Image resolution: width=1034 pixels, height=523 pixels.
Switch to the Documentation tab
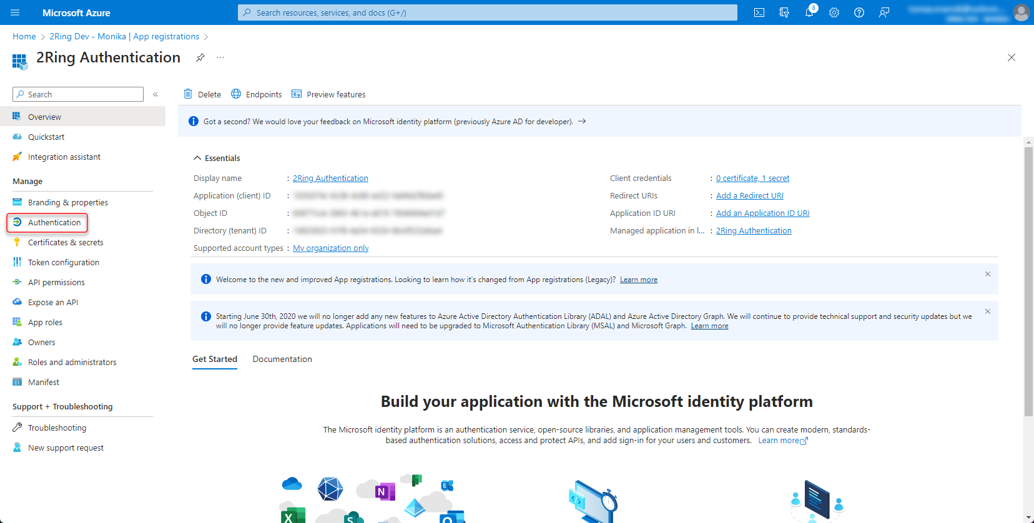click(282, 359)
